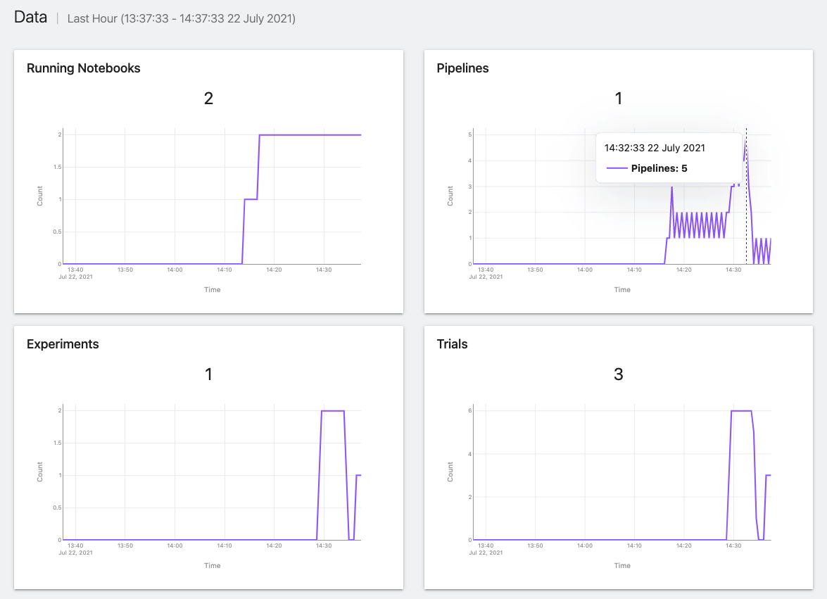Click the 'Pipelines: 5' tooltip legend text

[x=659, y=168]
